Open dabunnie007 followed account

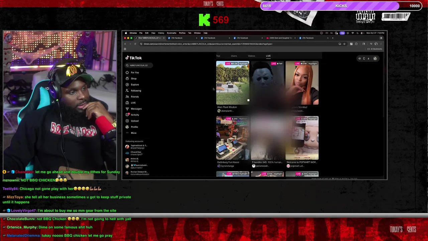(x=136, y=166)
